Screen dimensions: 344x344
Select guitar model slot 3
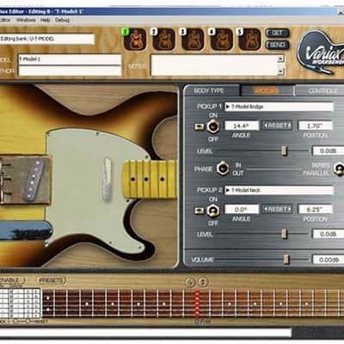pos(193,40)
